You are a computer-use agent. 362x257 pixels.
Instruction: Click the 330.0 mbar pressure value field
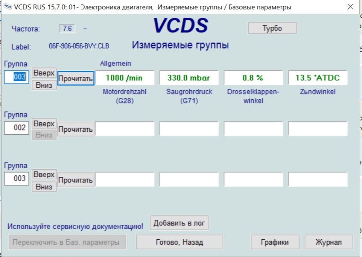click(189, 78)
